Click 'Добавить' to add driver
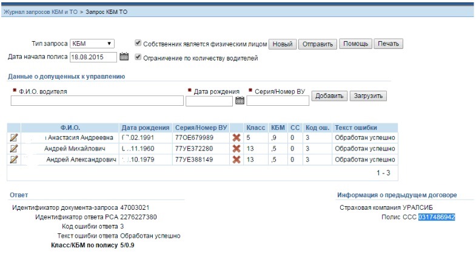 click(x=329, y=96)
